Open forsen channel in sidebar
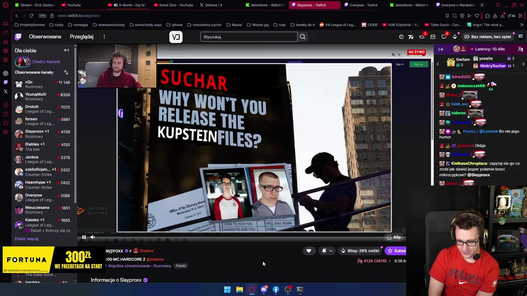This screenshot has height=296, width=527. (x=43, y=121)
